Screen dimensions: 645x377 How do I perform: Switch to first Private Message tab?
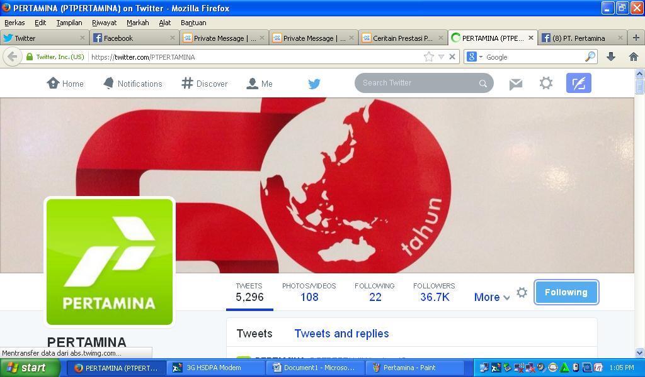[x=224, y=38]
